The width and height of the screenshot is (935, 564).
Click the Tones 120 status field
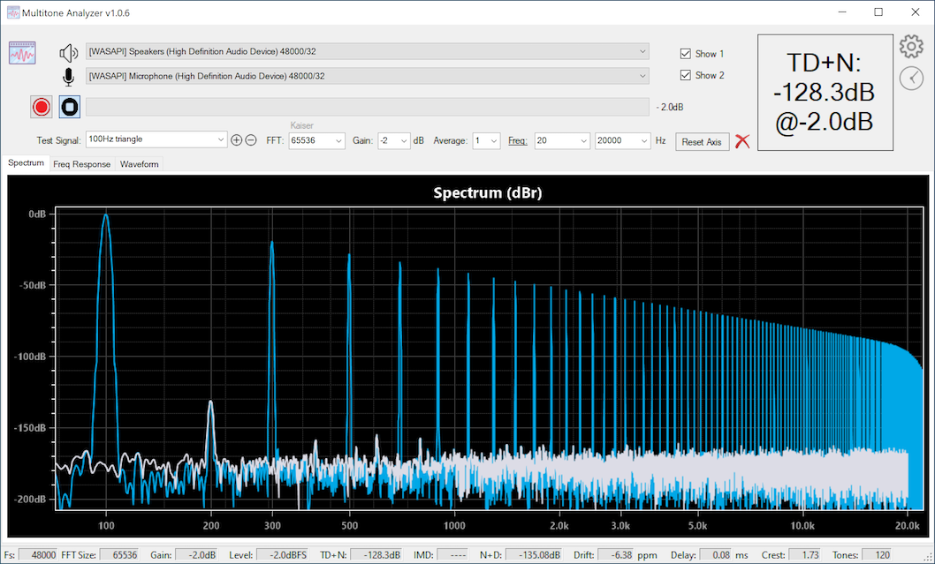(878, 554)
